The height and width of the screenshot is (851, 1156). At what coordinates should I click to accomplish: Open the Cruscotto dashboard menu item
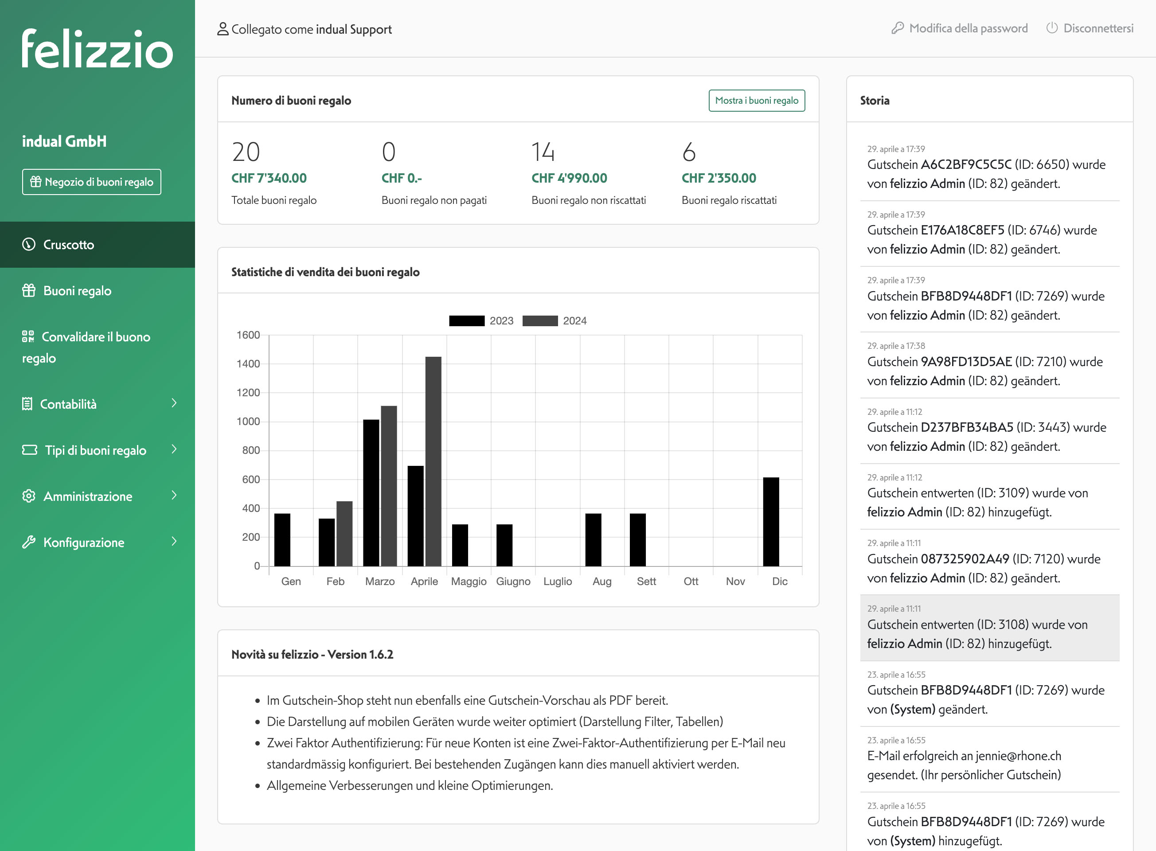point(69,245)
